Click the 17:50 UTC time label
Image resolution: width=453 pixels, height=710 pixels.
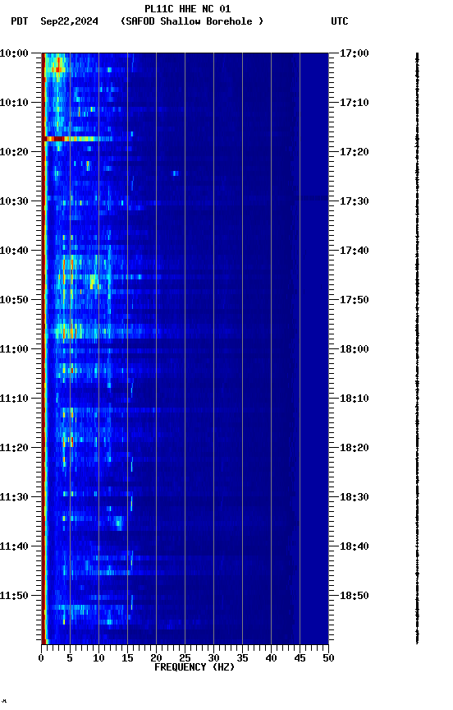pos(355,300)
